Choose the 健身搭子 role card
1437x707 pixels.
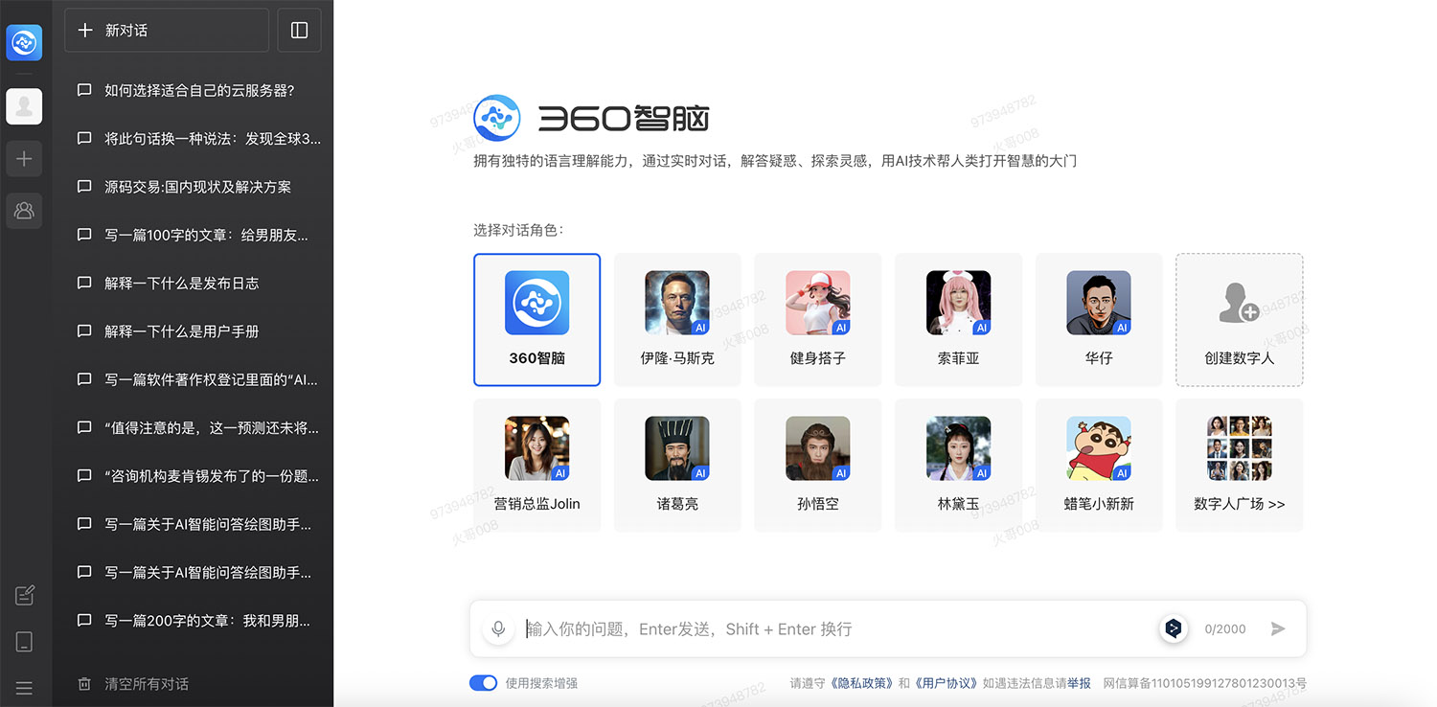pyautogui.click(x=818, y=320)
